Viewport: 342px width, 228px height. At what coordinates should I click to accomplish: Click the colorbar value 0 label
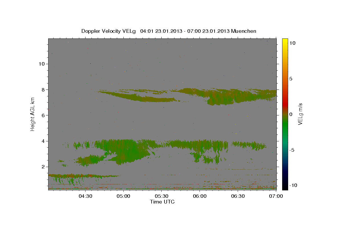291,114
